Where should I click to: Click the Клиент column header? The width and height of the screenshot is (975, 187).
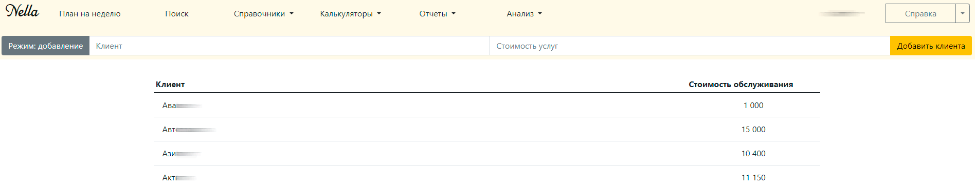(x=170, y=85)
